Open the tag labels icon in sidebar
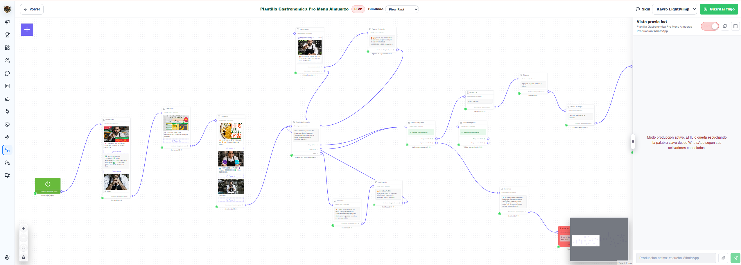Image resolution: width=741 pixels, height=265 pixels. coord(7,124)
